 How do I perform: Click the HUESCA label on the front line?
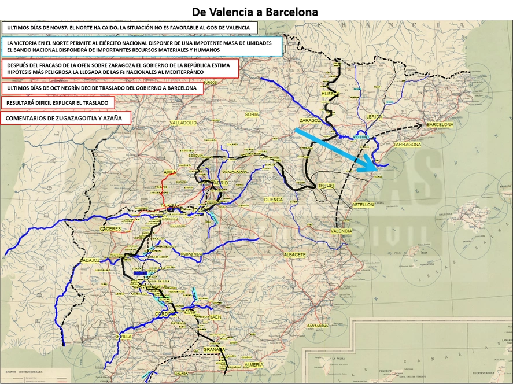(329, 94)
